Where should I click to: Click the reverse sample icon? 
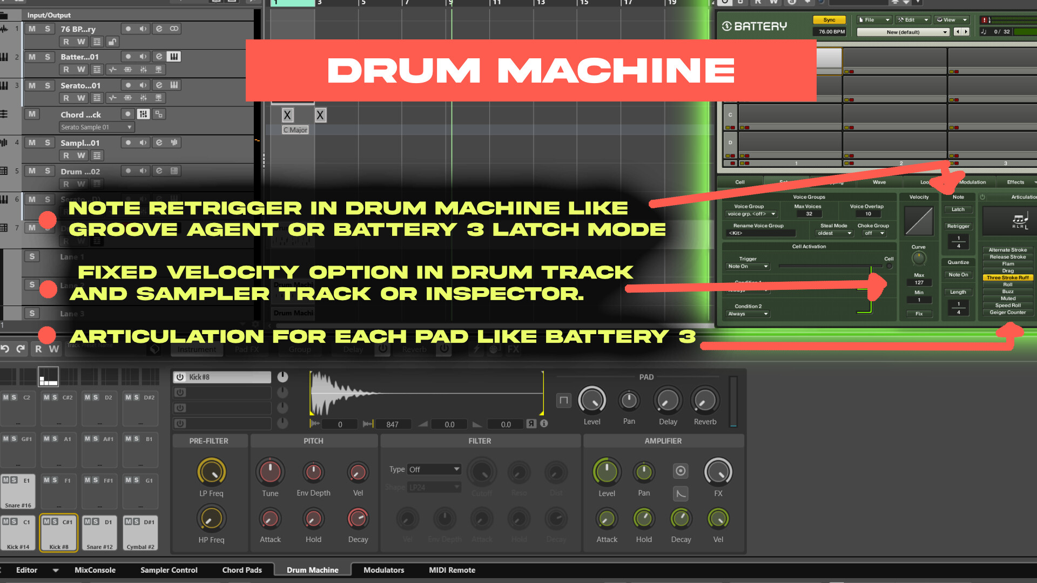(x=531, y=424)
